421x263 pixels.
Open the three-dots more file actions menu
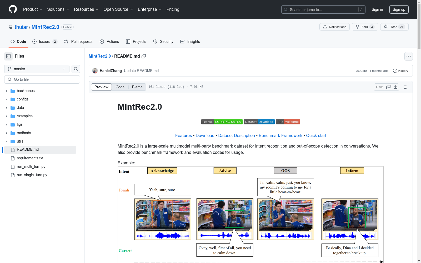[x=408, y=56]
